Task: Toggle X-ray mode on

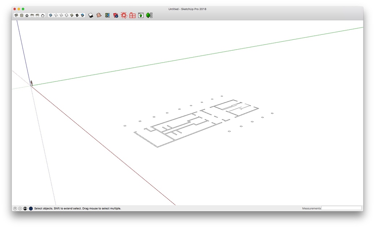Action: coord(50,15)
